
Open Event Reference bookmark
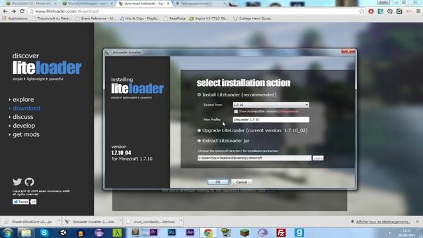pos(96,19)
